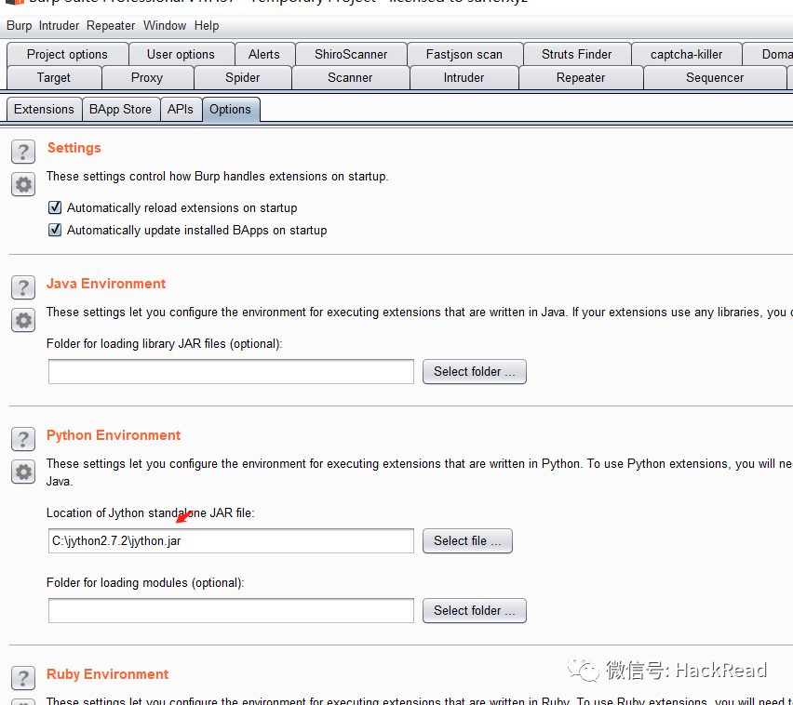Uncheck Automatically update installed BApps on startup
793x705 pixels.
[55, 230]
